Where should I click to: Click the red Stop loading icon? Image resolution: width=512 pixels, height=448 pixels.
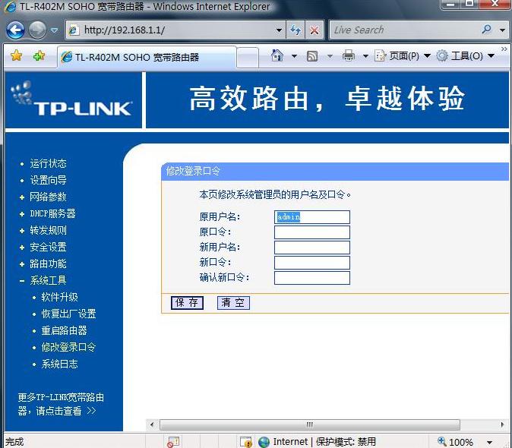314,30
